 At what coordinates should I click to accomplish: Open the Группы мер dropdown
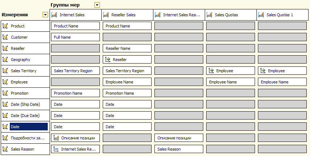97,5
